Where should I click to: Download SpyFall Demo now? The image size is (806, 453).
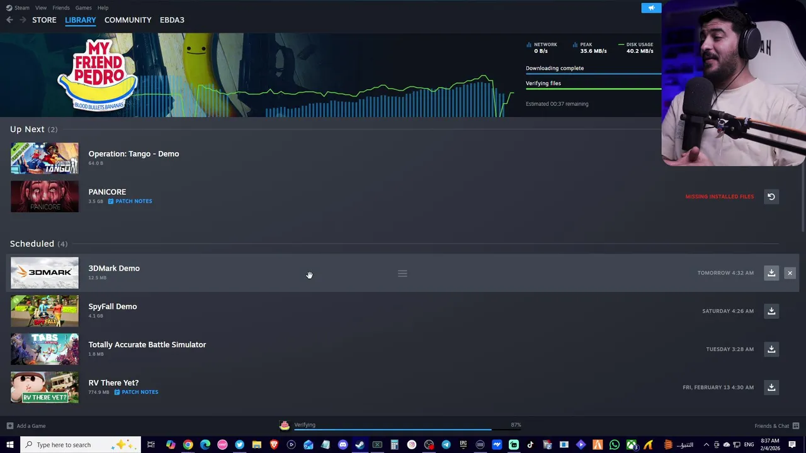(771, 311)
